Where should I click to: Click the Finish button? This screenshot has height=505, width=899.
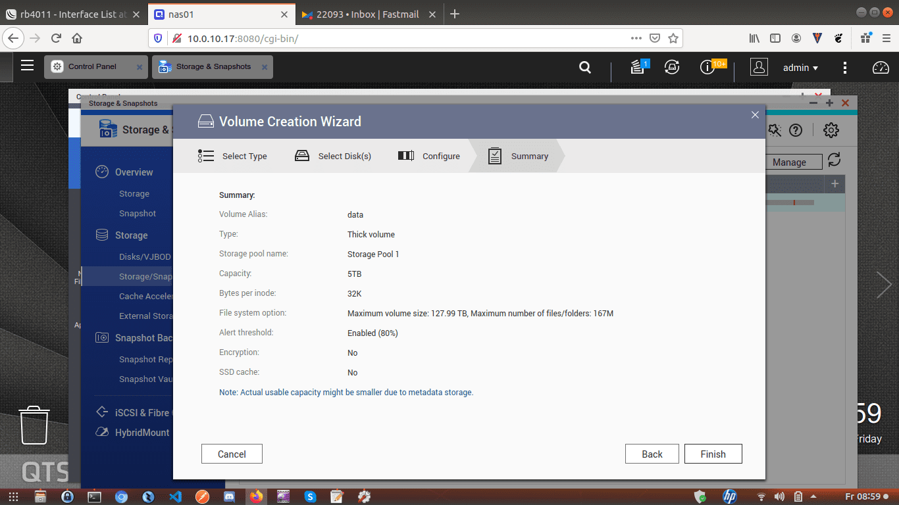[x=713, y=454]
